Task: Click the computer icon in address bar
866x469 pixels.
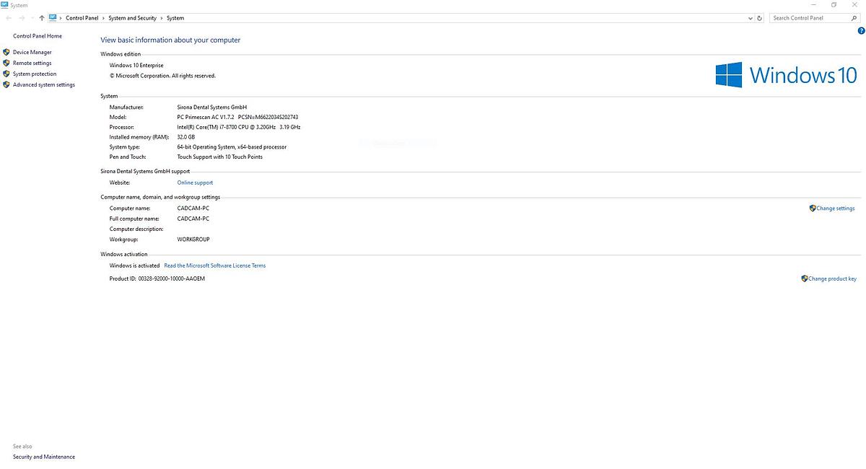Action: 53,18
